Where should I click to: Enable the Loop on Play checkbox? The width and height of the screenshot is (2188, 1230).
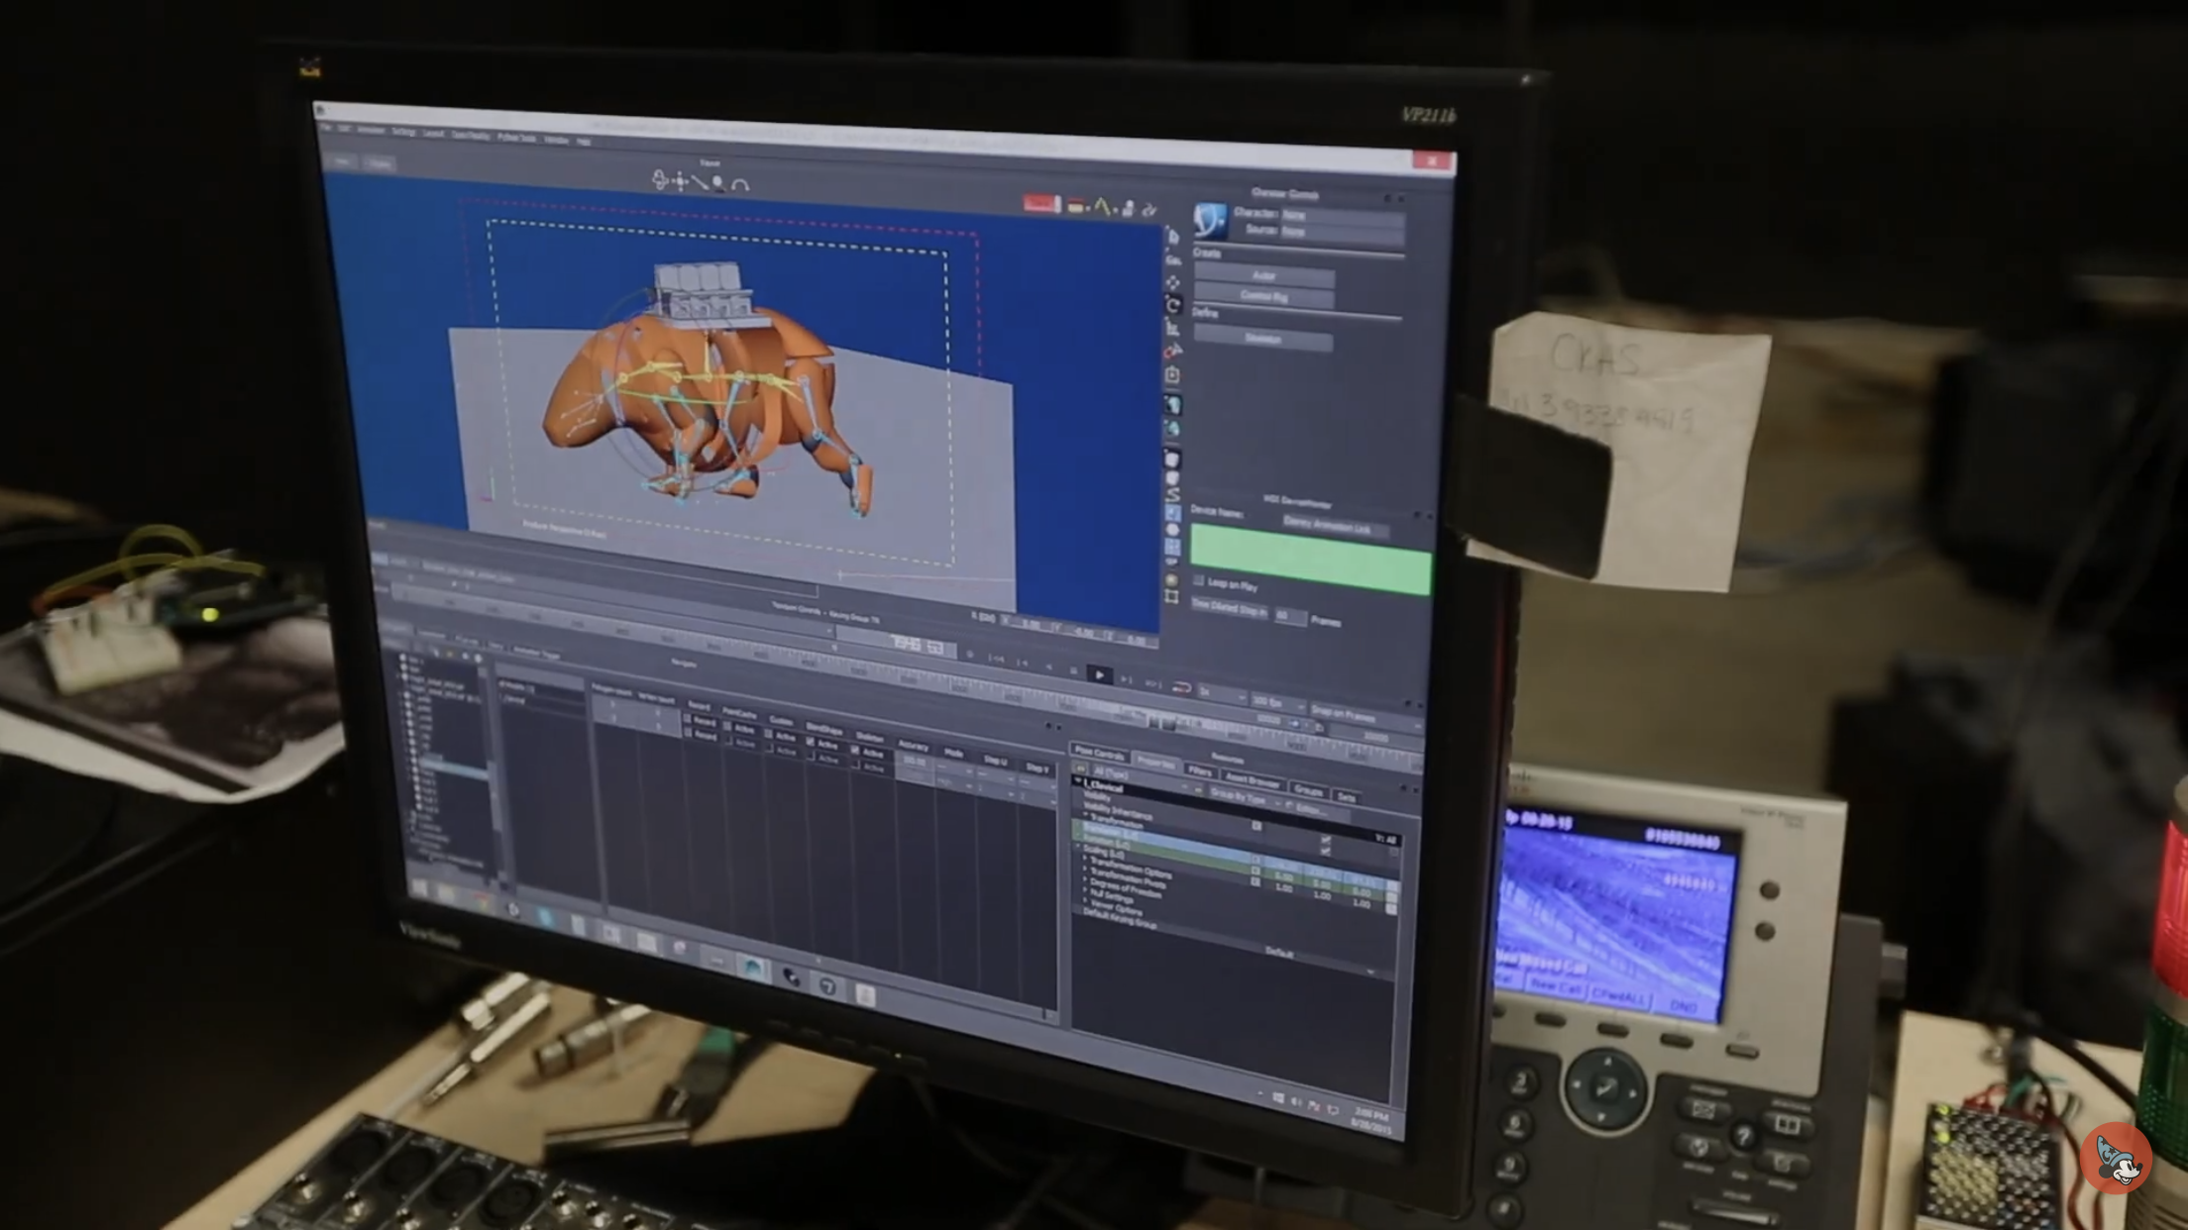pos(1198,581)
